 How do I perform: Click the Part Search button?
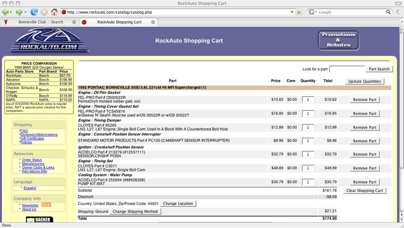[379, 69]
